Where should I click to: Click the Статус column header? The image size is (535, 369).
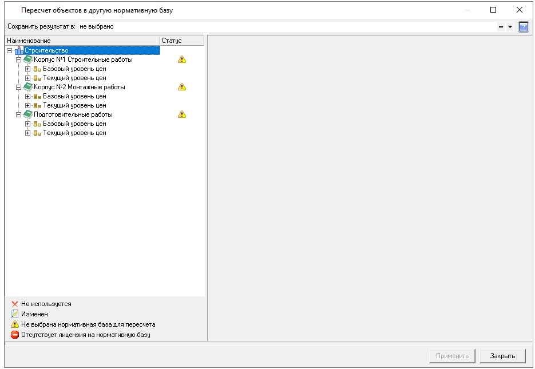pyautogui.click(x=181, y=41)
